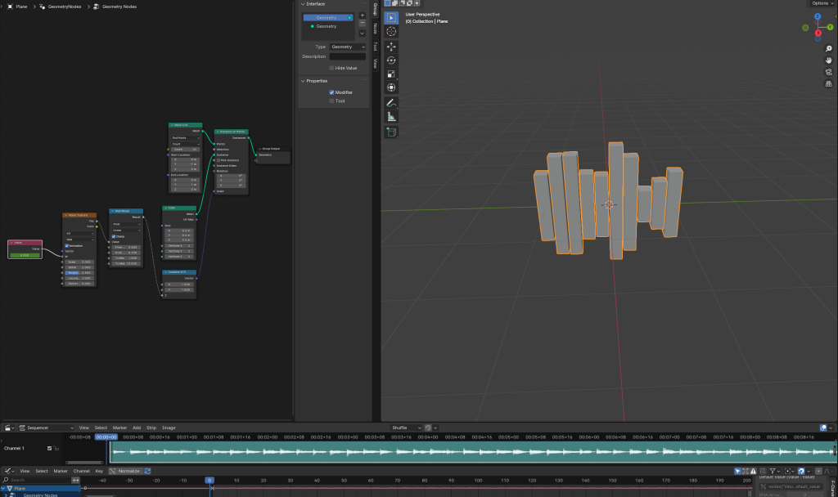Open the Shuffle overlap mode dropdown
Viewport: 838px width, 497px height.
point(404,428)
